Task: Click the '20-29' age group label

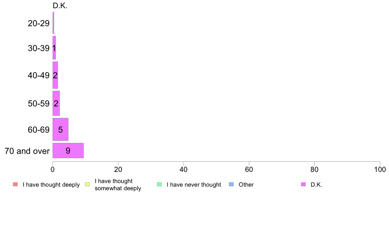Action: click(x=39, y=23)
